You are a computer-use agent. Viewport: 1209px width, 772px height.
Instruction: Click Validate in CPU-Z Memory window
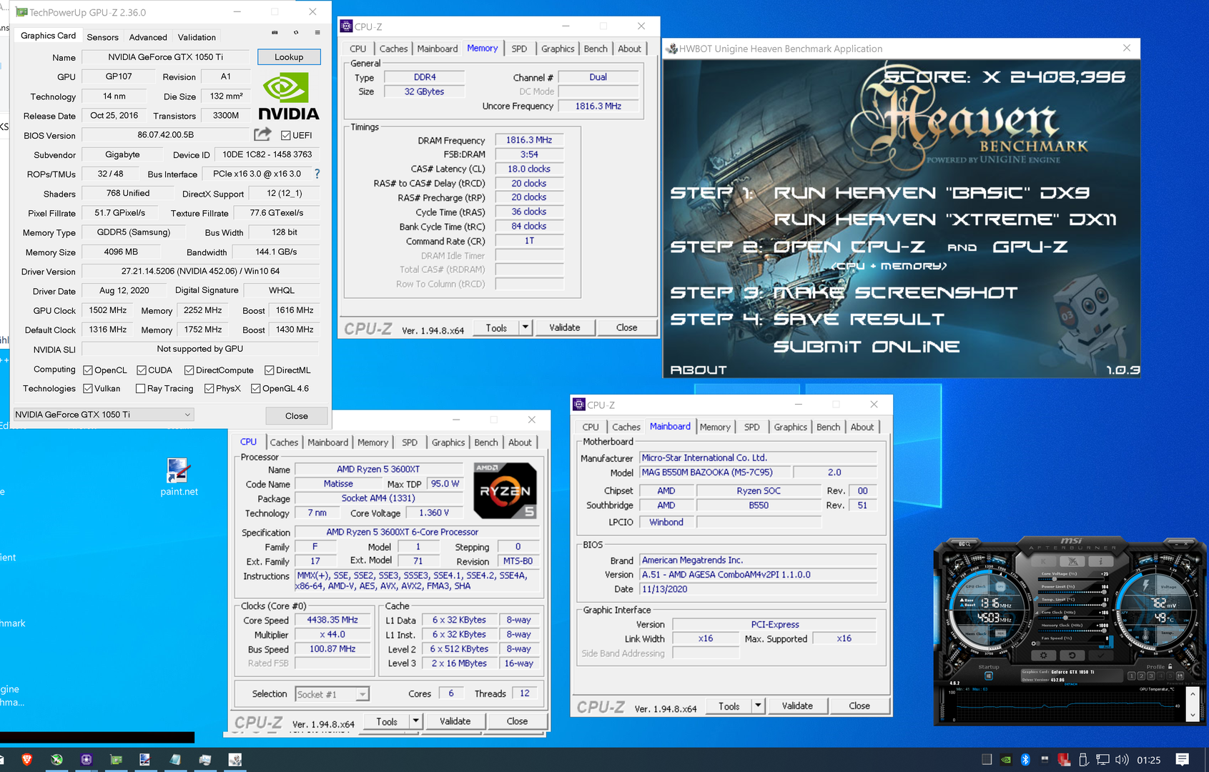click(x=565, y=327)
